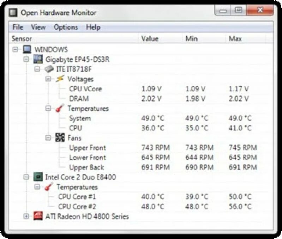Close the Open Hardware Monitor window
Image resolution: width=282 pixels, height=239 pixels.
click(x=260, y=10)
